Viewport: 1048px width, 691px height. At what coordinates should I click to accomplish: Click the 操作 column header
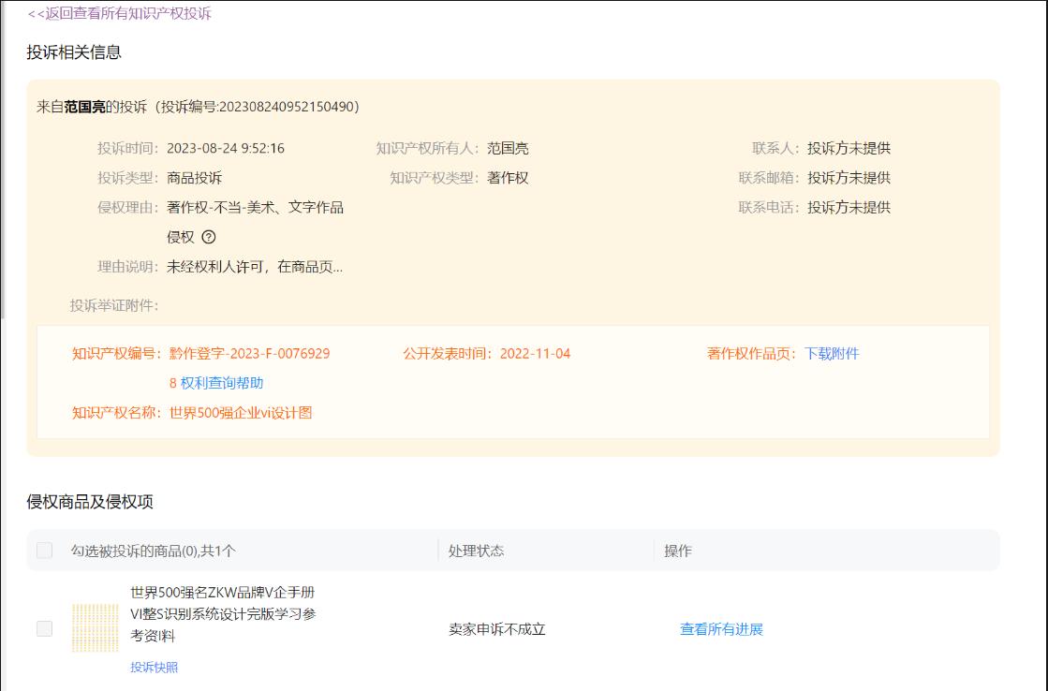point(678,551)
